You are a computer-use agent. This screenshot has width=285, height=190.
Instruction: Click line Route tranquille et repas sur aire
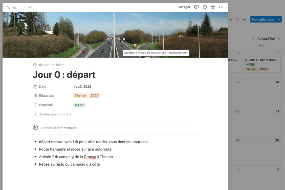[75, 149]
